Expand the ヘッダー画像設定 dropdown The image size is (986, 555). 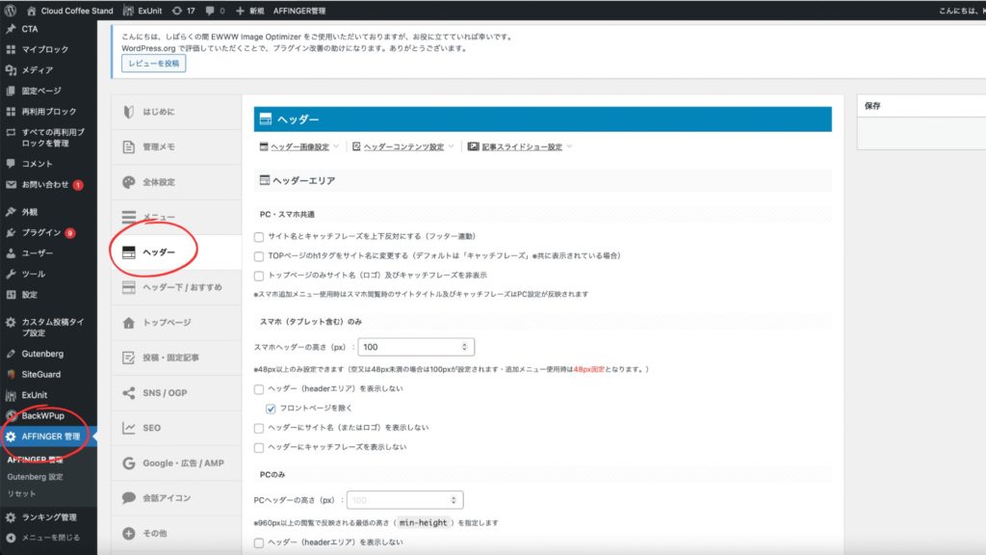[299, 147]
